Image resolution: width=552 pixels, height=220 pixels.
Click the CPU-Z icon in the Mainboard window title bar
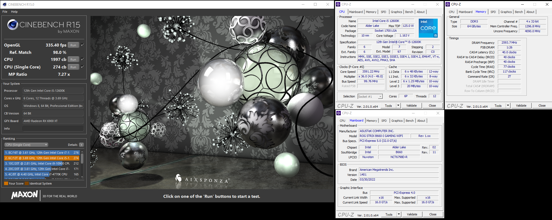coord(339,113)
